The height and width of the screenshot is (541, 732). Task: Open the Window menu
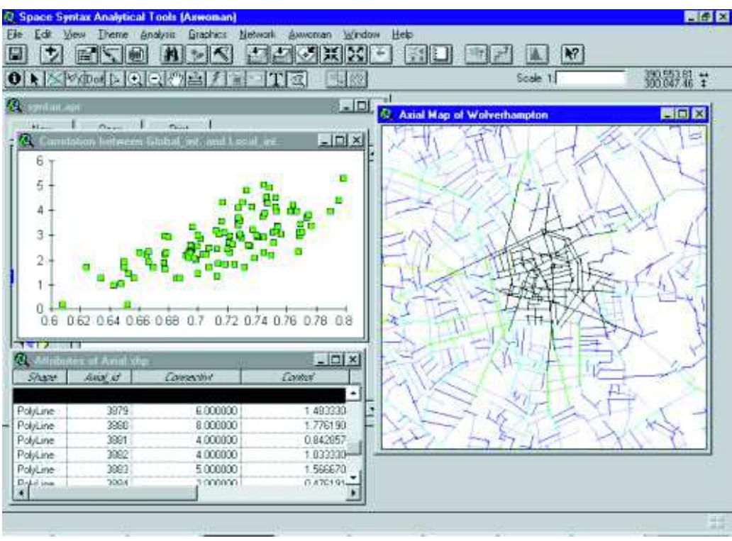[361, 35]
